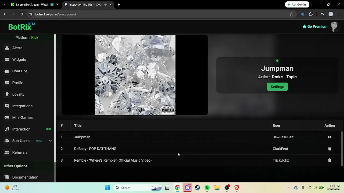Open a new browser tab
Screen dimensions: 344x193
119,5
